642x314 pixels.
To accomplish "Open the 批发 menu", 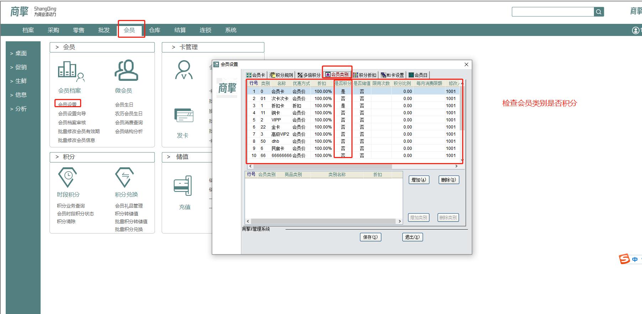I will (104, 30).
